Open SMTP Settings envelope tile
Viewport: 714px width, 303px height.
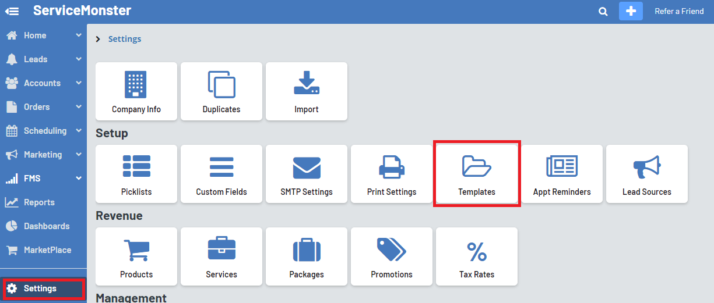click(x=307, y=174)
